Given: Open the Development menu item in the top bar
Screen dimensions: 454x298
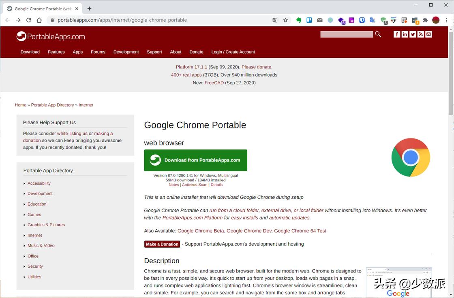Looking at the screenshot, I should point(126,52).
